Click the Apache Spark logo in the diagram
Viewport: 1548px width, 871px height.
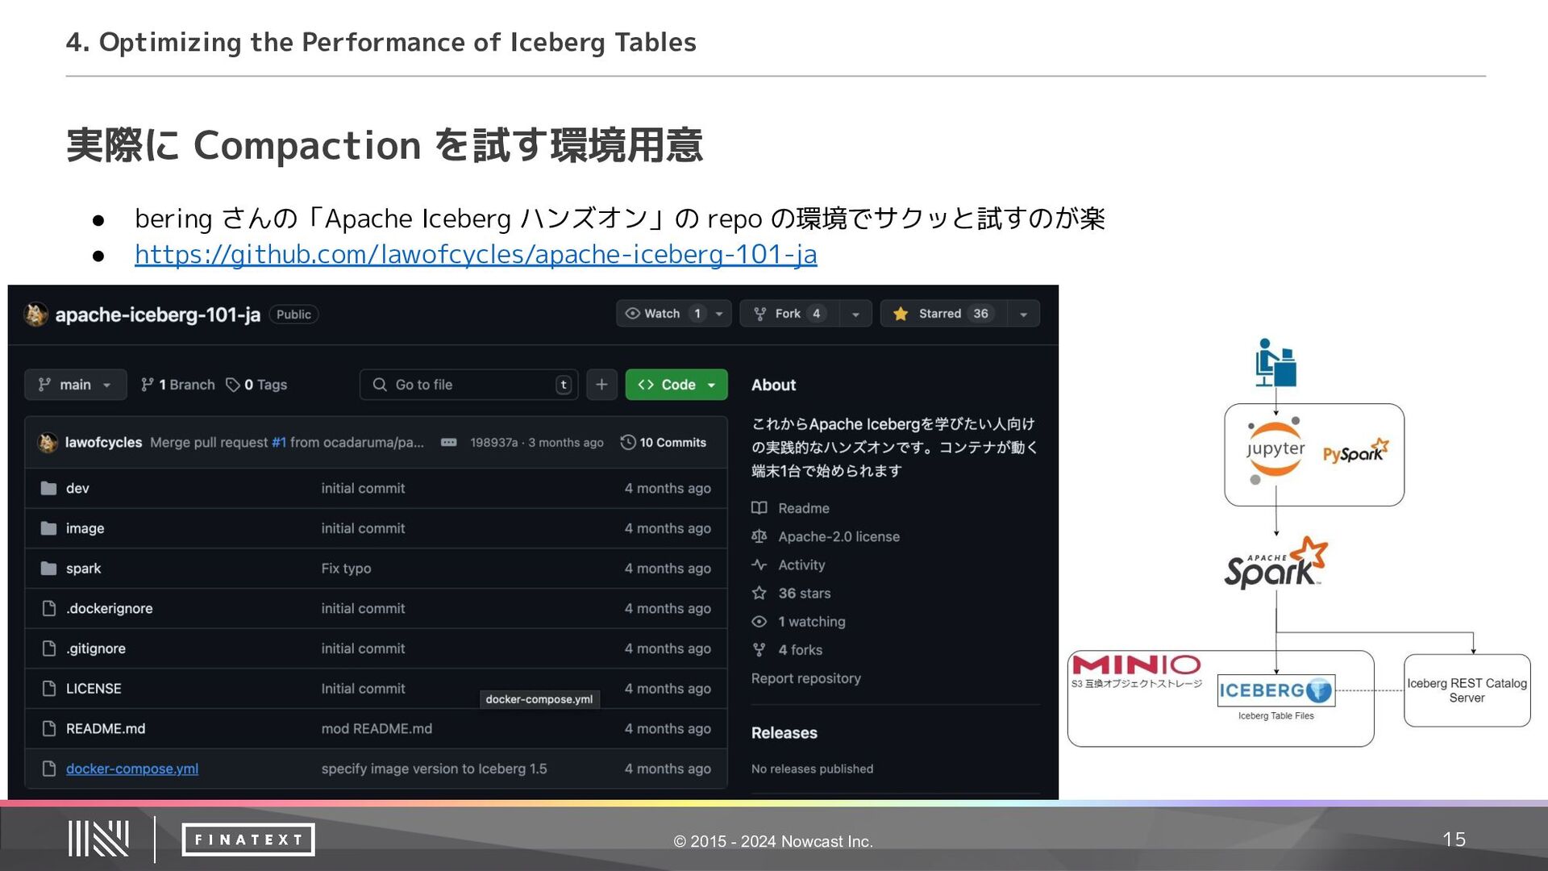coord(1275,564)
